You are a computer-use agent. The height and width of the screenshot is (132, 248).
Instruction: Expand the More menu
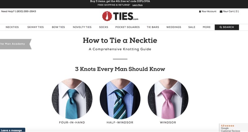click(x=206, y=27)
